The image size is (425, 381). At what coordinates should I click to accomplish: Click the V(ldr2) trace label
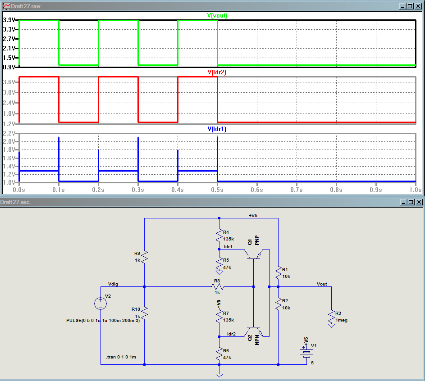(x=217, y=72)
